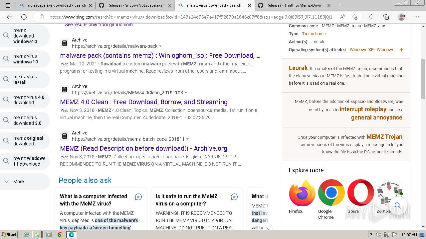Image resolution: width=426 pixels, height=239 pixels.
Task: Search 'memz windows 11 download' suggestion
Action: pos(25,161)
